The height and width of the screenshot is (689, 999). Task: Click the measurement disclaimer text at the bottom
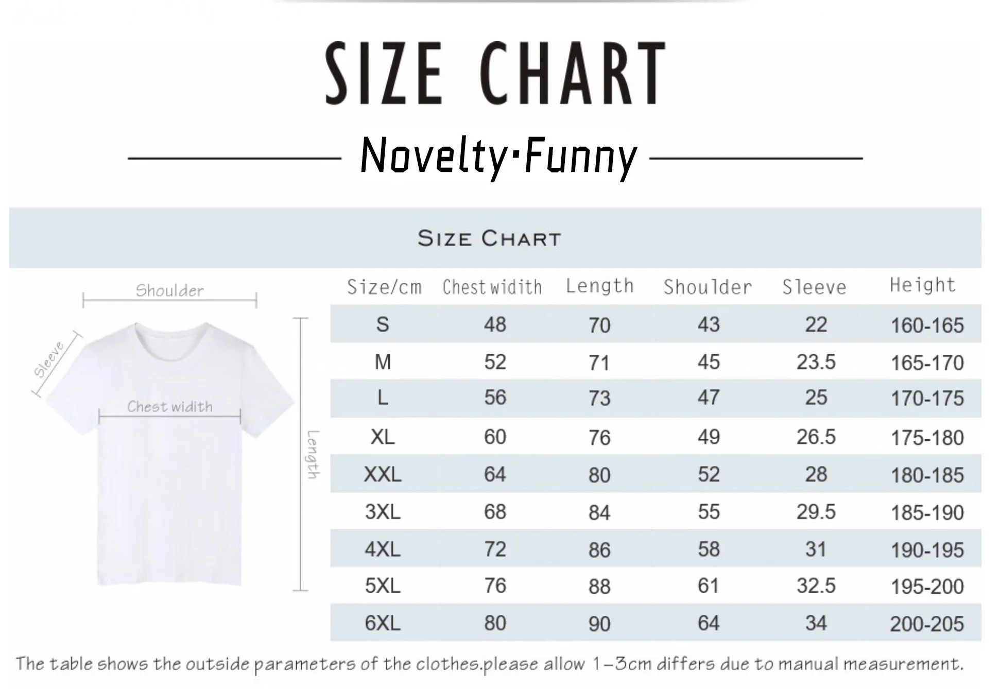489,664
